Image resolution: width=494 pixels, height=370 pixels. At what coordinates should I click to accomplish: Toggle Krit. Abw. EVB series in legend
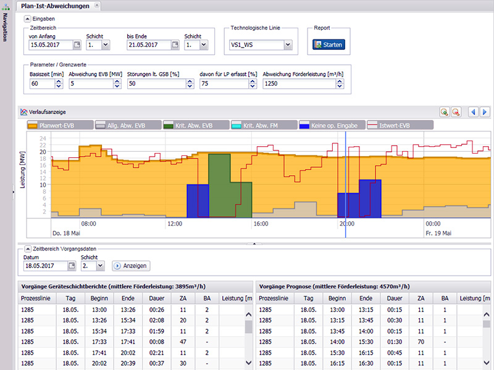pyautogui.click(x=196, y=125)
